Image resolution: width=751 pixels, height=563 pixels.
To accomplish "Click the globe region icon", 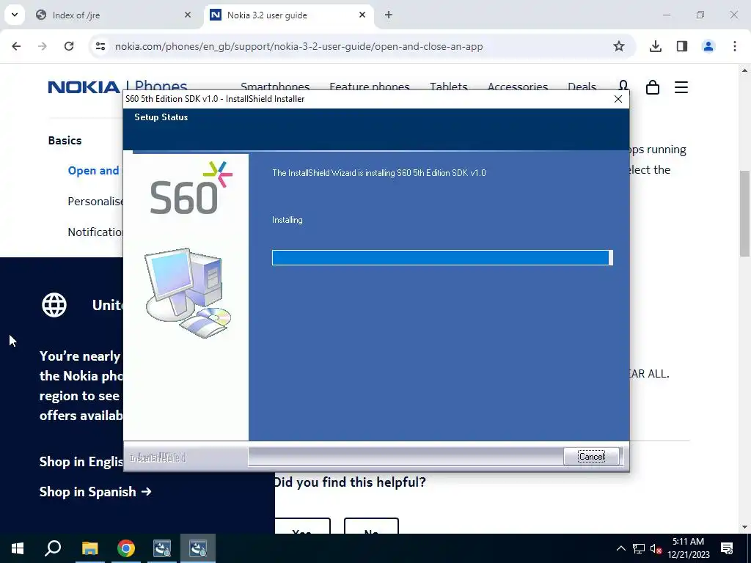I will [54, 305].
